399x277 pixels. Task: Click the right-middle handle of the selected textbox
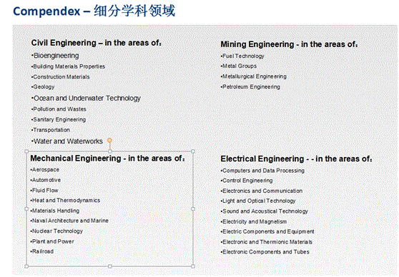click(193, 208)
